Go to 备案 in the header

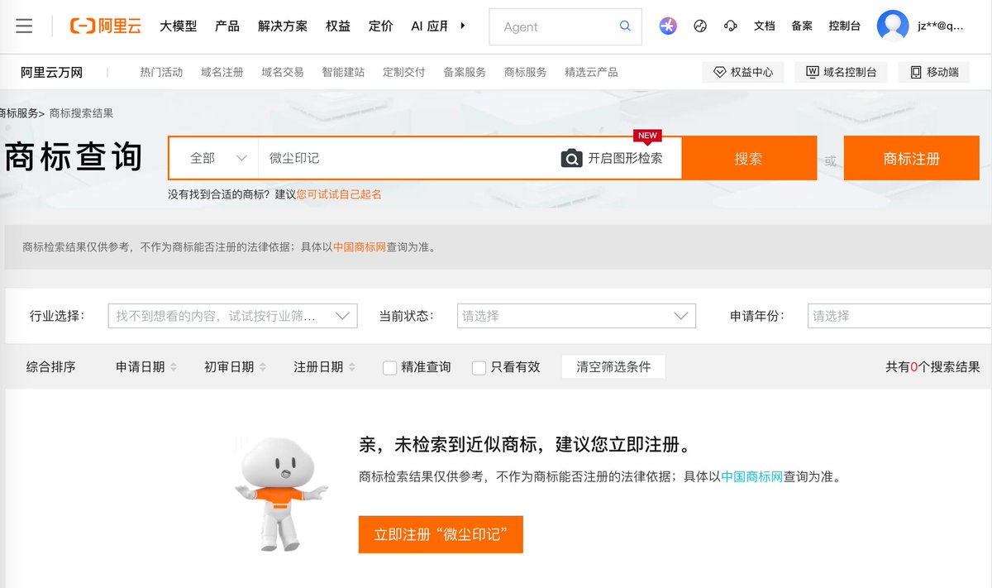(802, 26)
